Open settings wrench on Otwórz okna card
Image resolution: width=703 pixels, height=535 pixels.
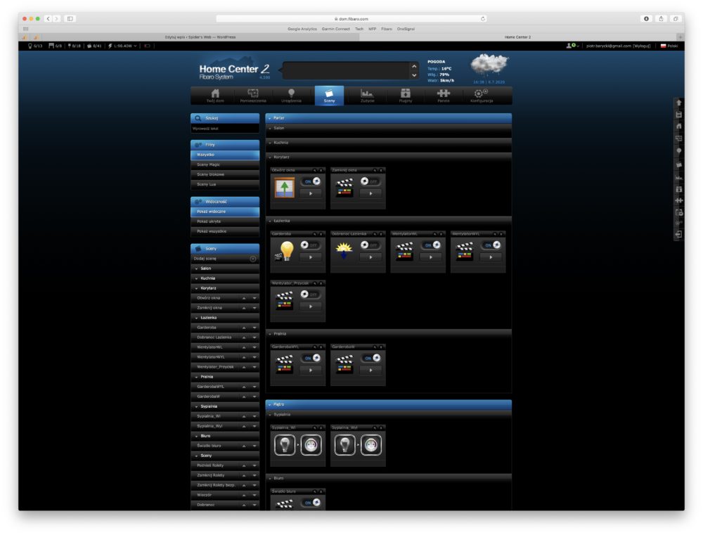(x=315, y=170)
